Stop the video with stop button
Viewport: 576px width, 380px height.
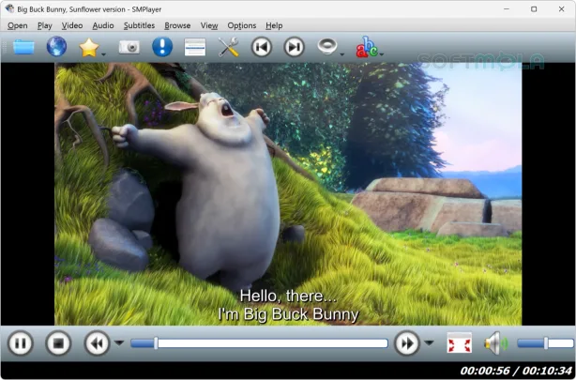point(58,343)
